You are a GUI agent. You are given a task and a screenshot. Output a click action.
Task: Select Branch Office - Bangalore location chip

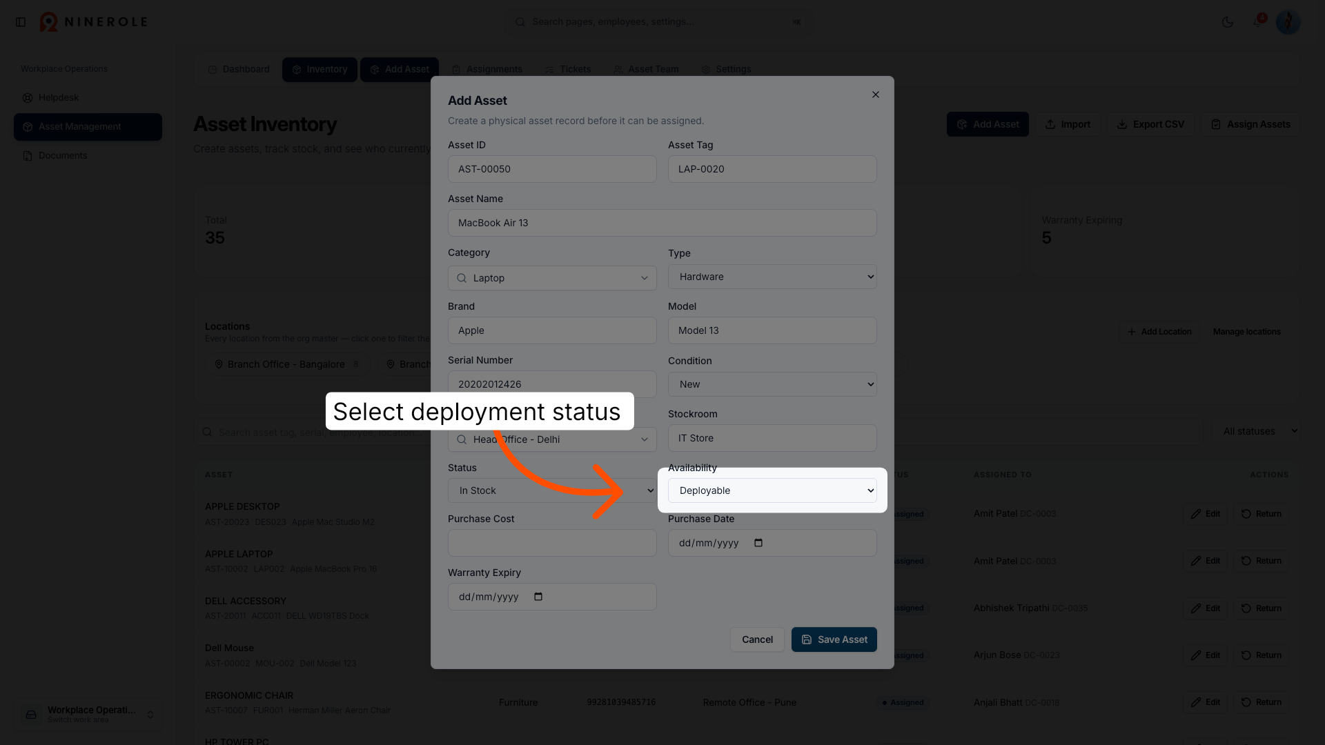[287, 364]
